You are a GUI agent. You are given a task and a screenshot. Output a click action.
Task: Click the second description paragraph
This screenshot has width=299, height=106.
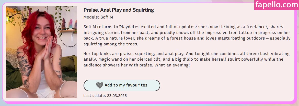coord(186,59)
